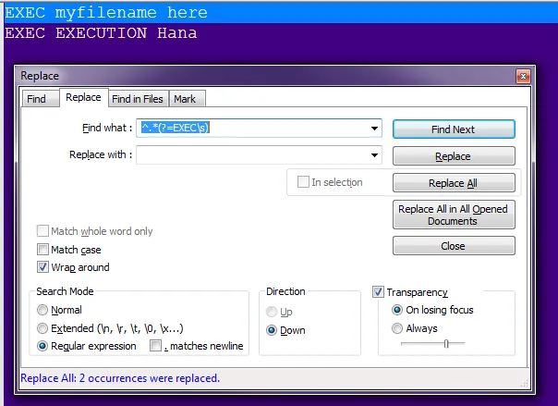Image resolution: width=558 pixels, height=406 pixels.
Task: Toggle the In selection checkbox
Action: pyautogui.click(x=303, y=182)
